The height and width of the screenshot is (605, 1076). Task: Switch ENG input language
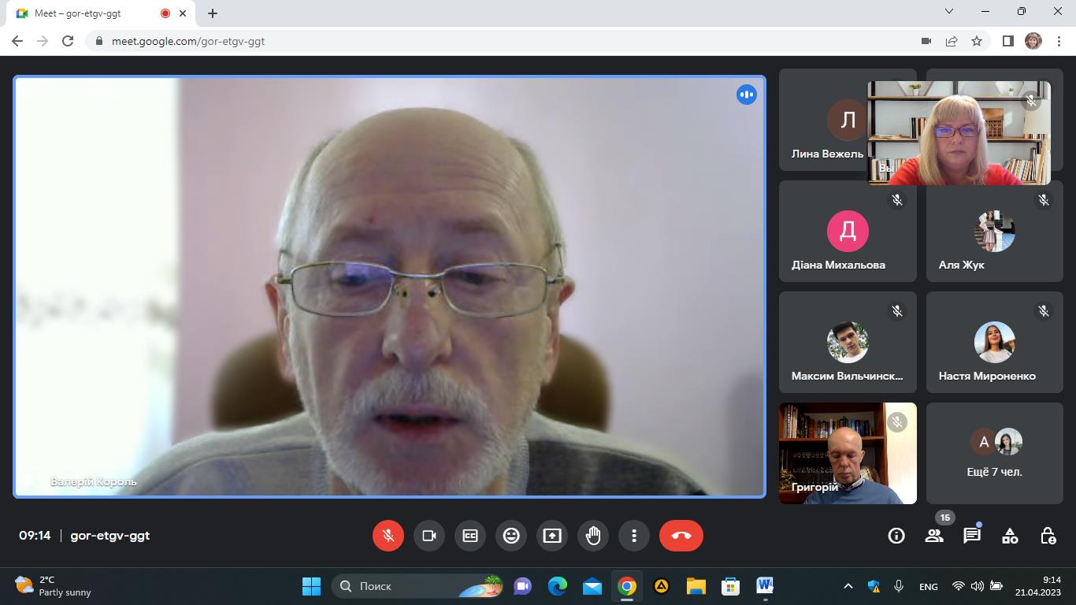pyautogui.click(x=928, y=587)
